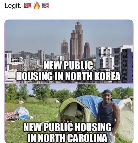Click the white apartment block beside the towers
Screen dimensions: 138x143
pos(105,58)
